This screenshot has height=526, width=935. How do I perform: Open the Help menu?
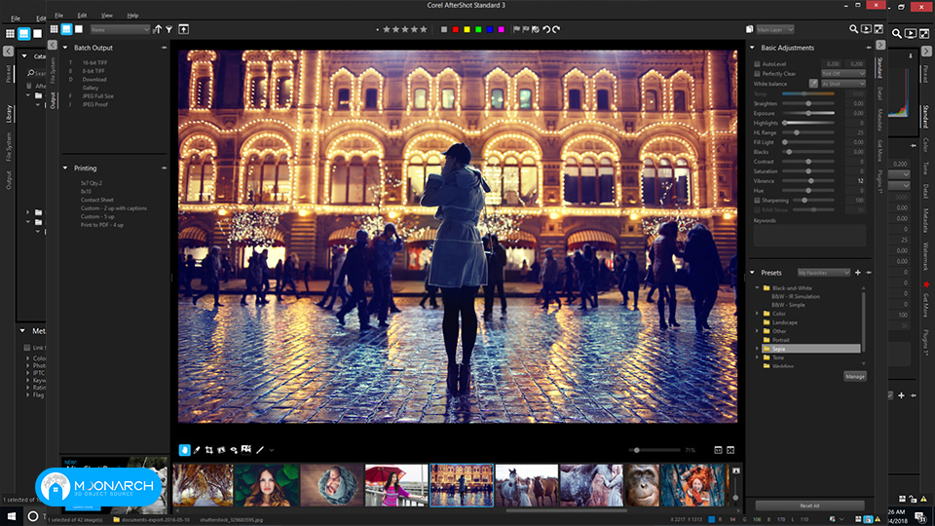(x=132, y=16)
